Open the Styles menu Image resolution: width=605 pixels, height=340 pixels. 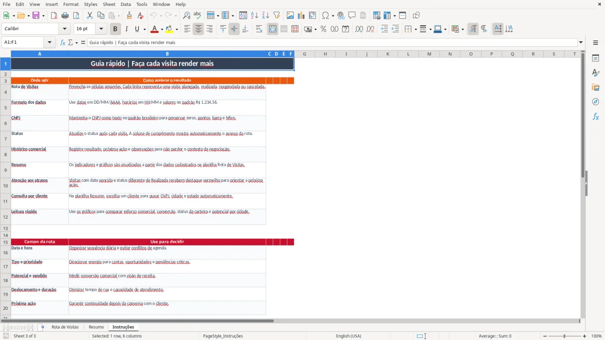(x=91, y=4)
